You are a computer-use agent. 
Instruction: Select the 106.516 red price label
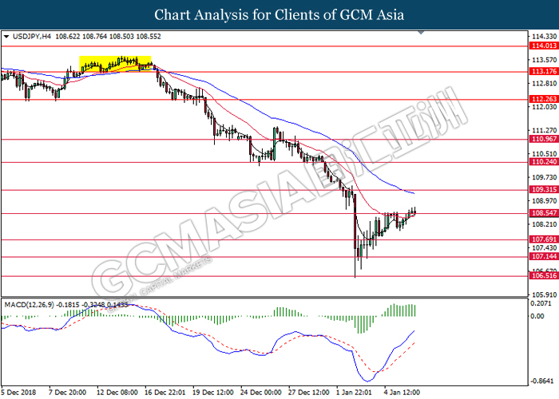[x=544, y=276]
